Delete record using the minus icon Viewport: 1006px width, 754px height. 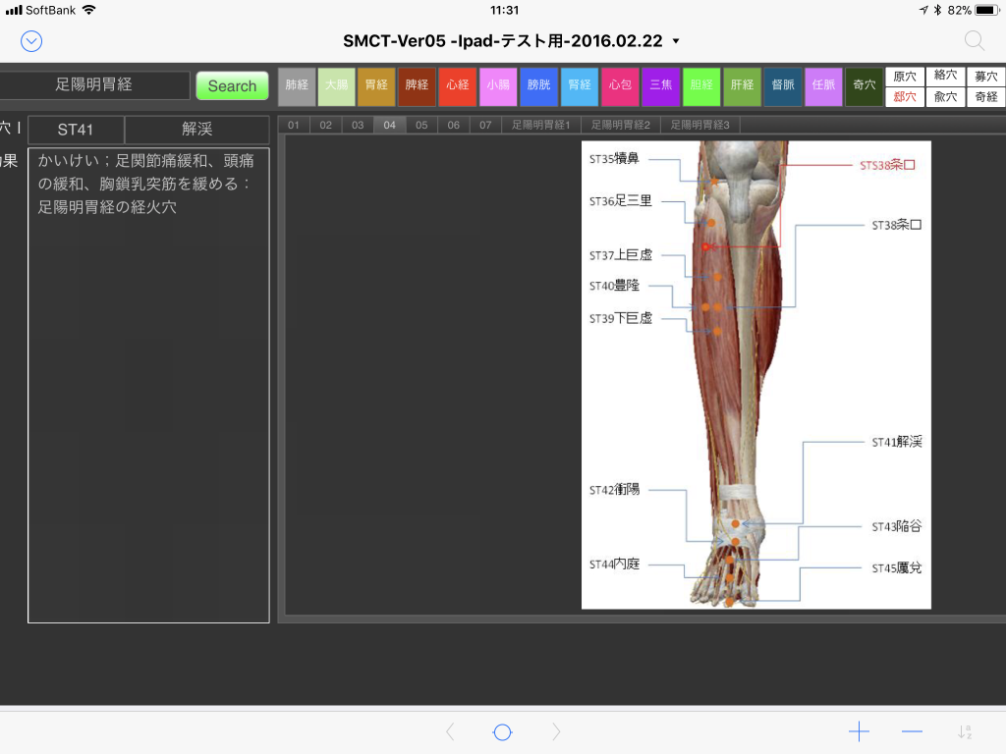(x=912, y=731)
